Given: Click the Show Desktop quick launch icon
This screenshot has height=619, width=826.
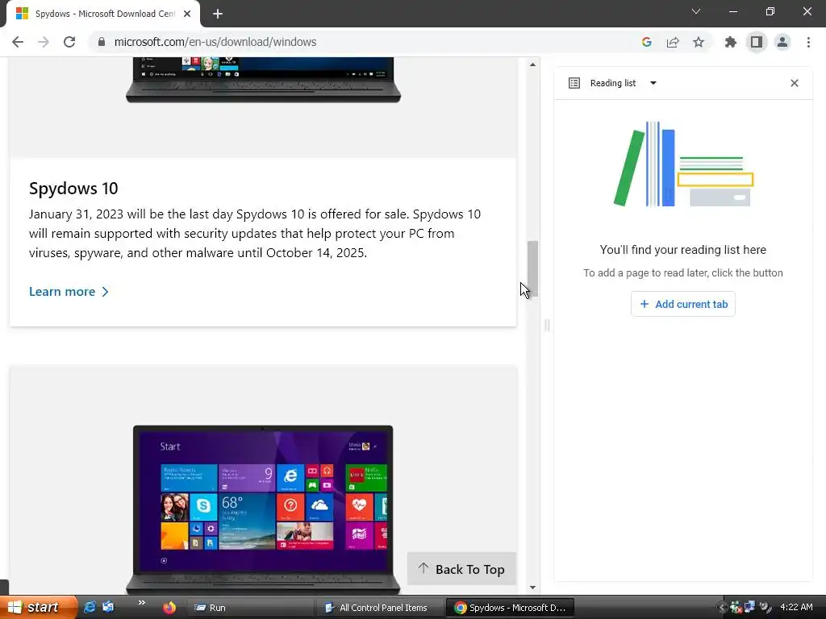Looking at the screenshot, I should 108,608.
